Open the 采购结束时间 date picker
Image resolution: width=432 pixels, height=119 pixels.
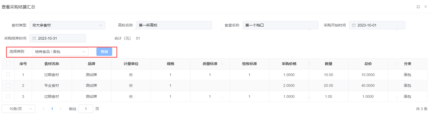point(58,38)
